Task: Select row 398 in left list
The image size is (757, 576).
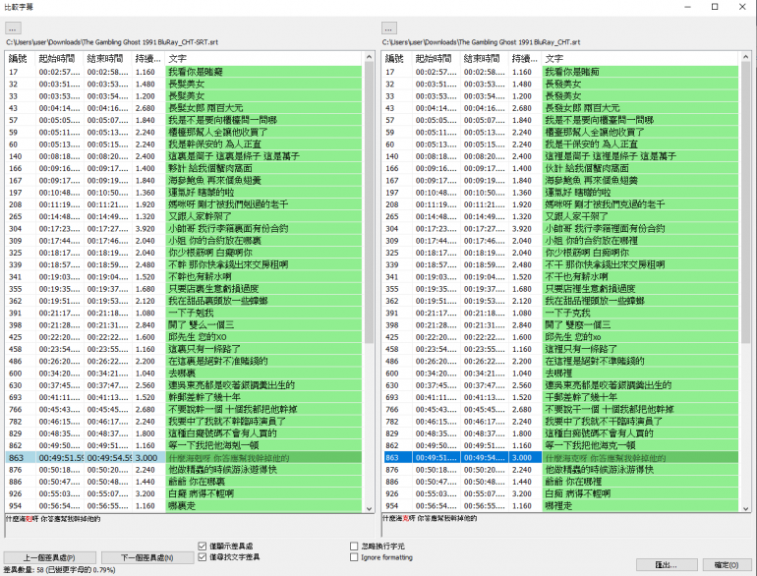Action: tap(184, 325)
